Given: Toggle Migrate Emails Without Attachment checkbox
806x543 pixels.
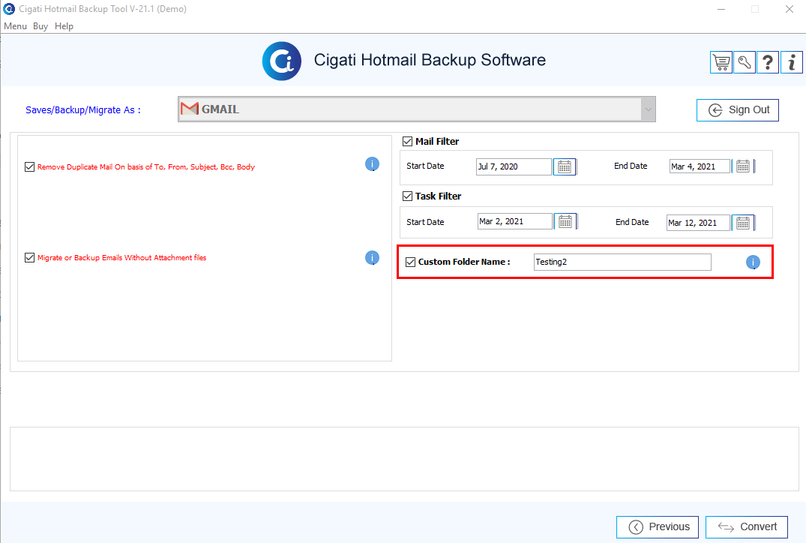Looking at the screenshot, I should click(x=29, y=257).
